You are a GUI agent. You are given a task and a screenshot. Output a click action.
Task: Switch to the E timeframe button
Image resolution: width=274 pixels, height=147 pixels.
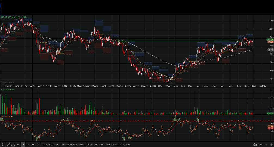[x=28, y=145]
